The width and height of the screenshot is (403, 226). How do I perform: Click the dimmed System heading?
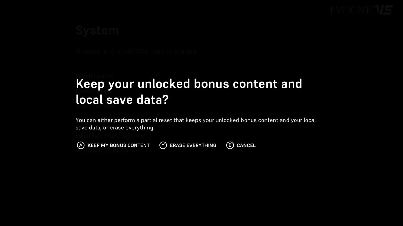pos(97,30)
